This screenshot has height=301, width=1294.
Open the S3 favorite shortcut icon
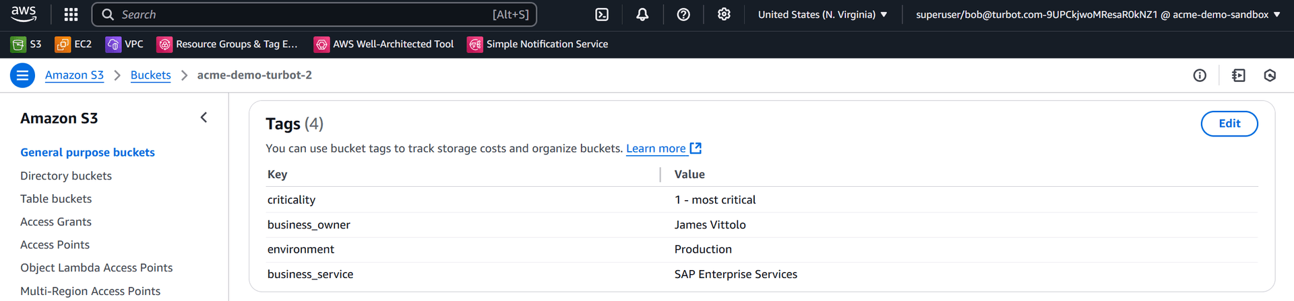[x=18, y=44]
